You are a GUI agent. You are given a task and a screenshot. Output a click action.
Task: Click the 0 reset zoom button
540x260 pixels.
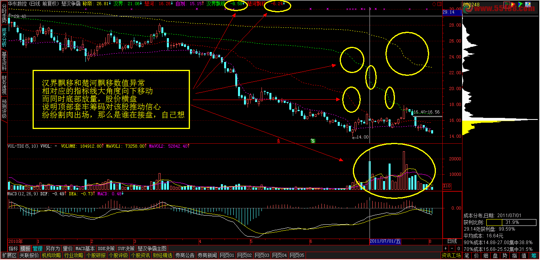pos(458,248)
